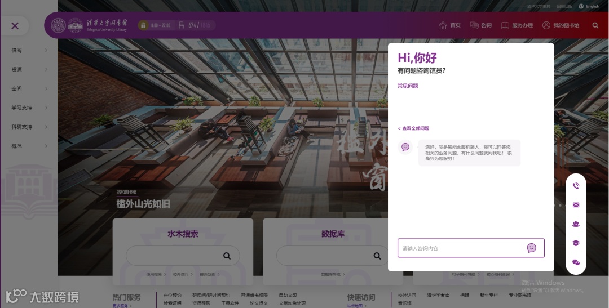Expand the 科研支持 sidebar submenu chevron
This screenshot has height=308, width=609.
click(46, 127)
